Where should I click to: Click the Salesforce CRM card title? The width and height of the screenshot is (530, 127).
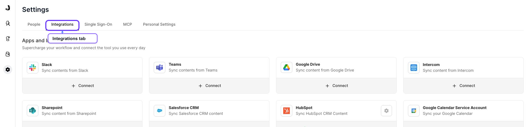(x=184, y=108)
